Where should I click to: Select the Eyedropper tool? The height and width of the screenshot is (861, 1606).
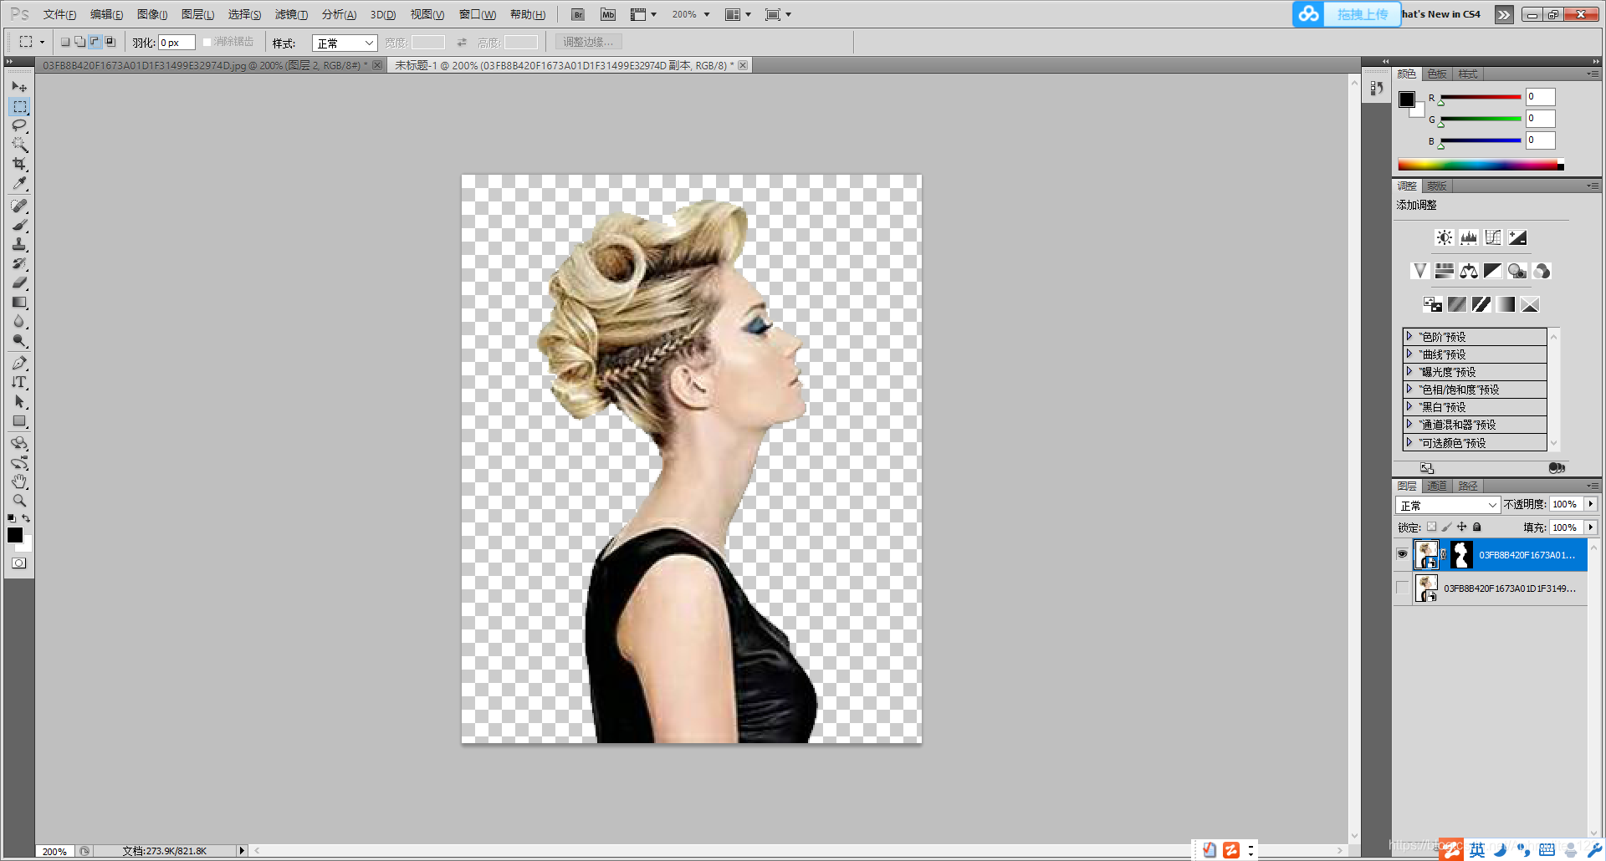(x=19, y=183)
